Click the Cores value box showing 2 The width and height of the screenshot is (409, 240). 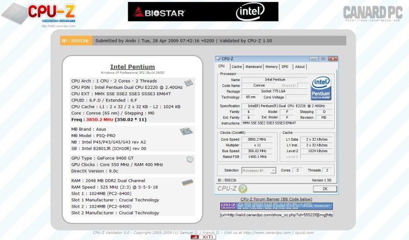click(x=298, y=170)
